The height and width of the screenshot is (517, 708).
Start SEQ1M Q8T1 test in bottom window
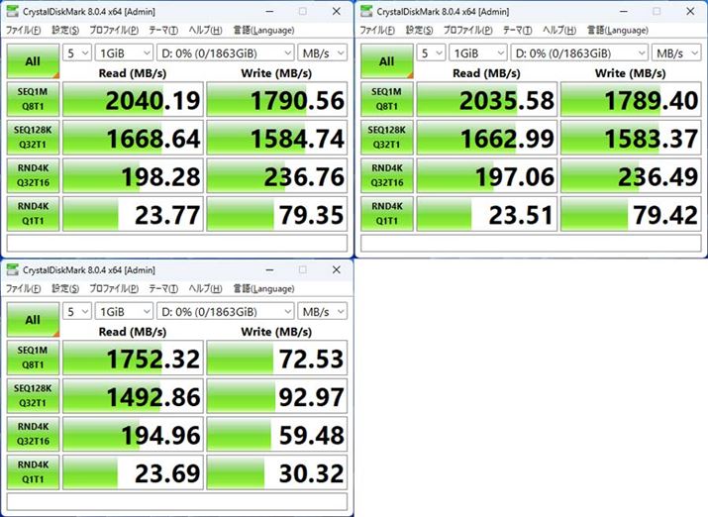click(33, 358)
